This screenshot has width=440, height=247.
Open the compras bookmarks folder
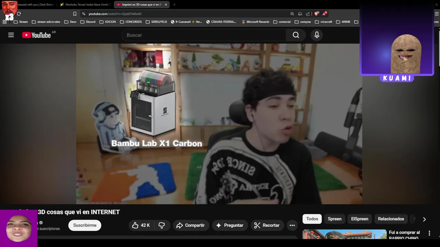[x=302, y=22]
